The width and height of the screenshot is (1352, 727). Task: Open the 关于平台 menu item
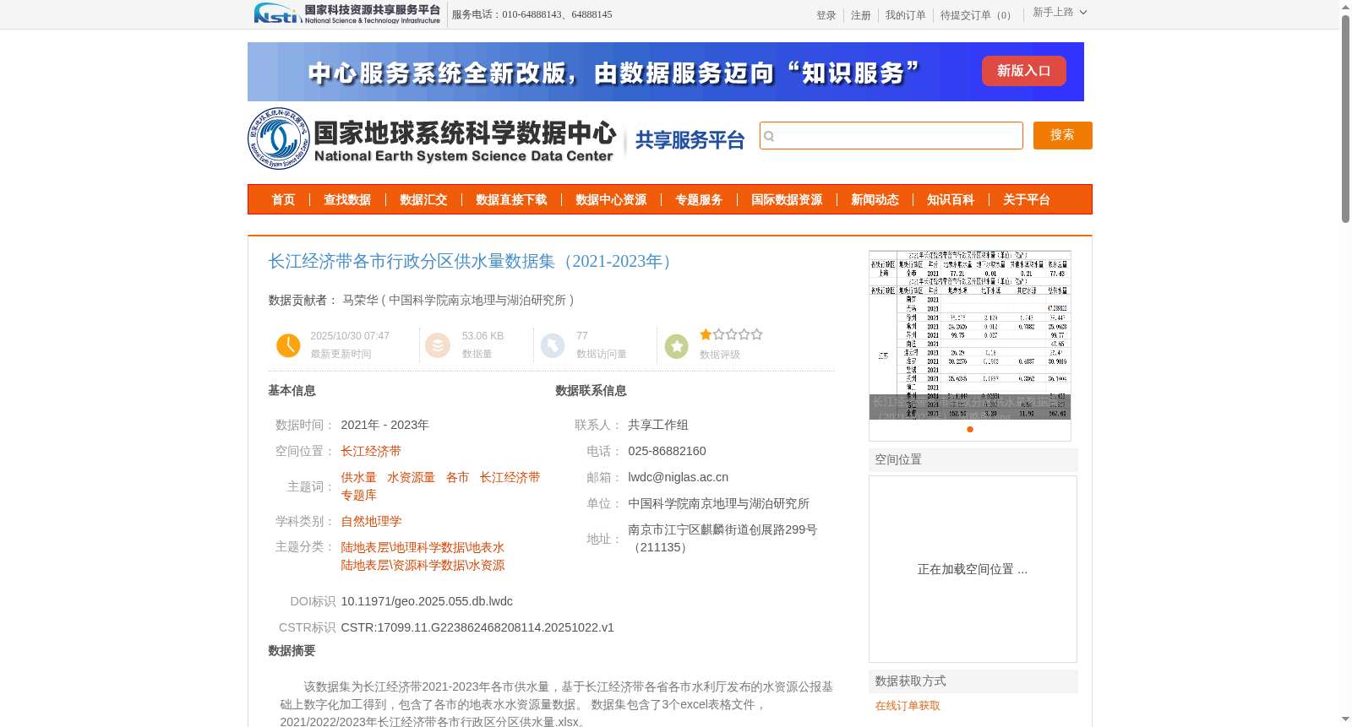pos(1027,200)
